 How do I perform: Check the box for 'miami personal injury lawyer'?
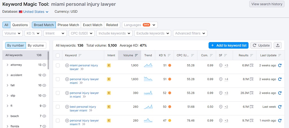point(58,65)
